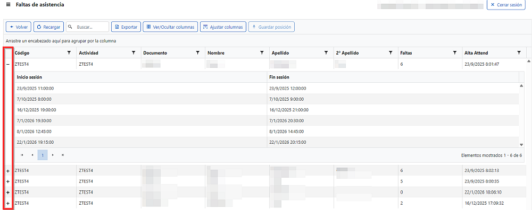Select session end 7/10/2025 9:00:00
Image resolution: width=532 pixels, height=210 pixels.
coord(287,99)
